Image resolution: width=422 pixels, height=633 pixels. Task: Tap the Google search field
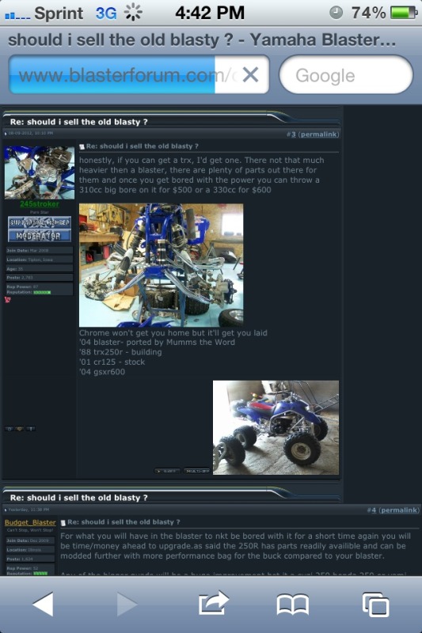click(x=346, y=74)
